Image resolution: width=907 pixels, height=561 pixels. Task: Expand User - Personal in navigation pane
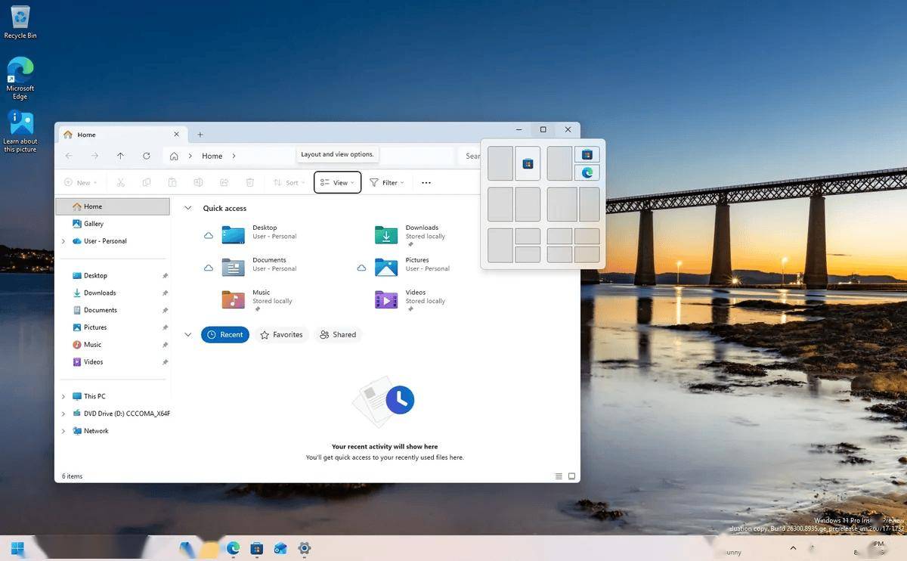tap(63, 241)
